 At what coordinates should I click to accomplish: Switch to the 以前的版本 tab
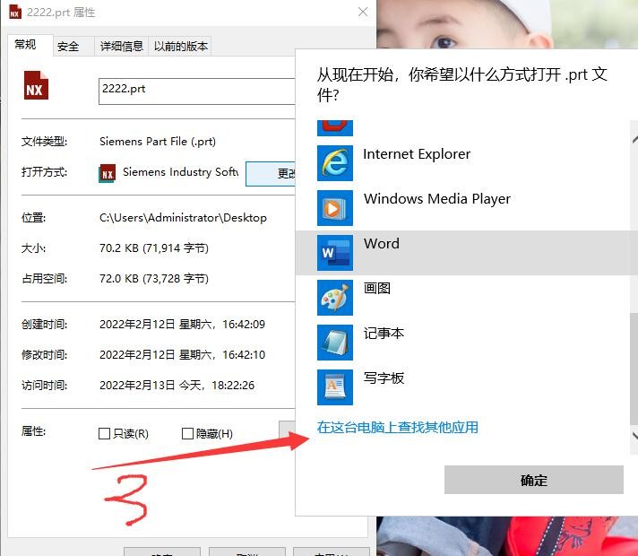[x=180, y=47]
